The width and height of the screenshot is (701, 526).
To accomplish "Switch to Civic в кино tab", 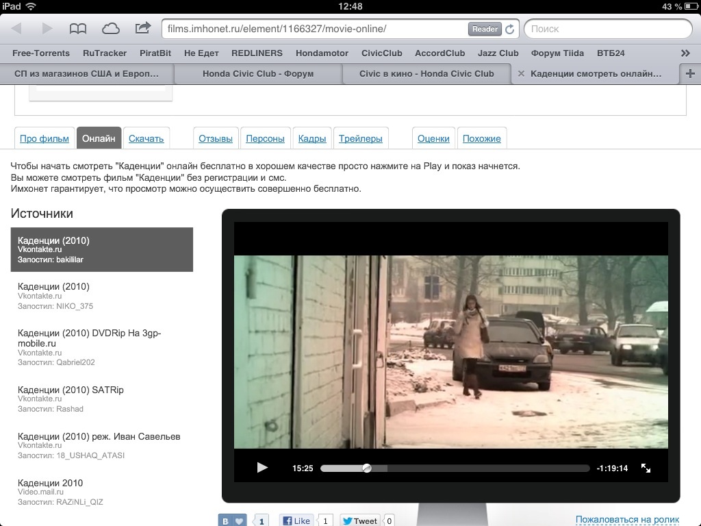I will point(426,74).
